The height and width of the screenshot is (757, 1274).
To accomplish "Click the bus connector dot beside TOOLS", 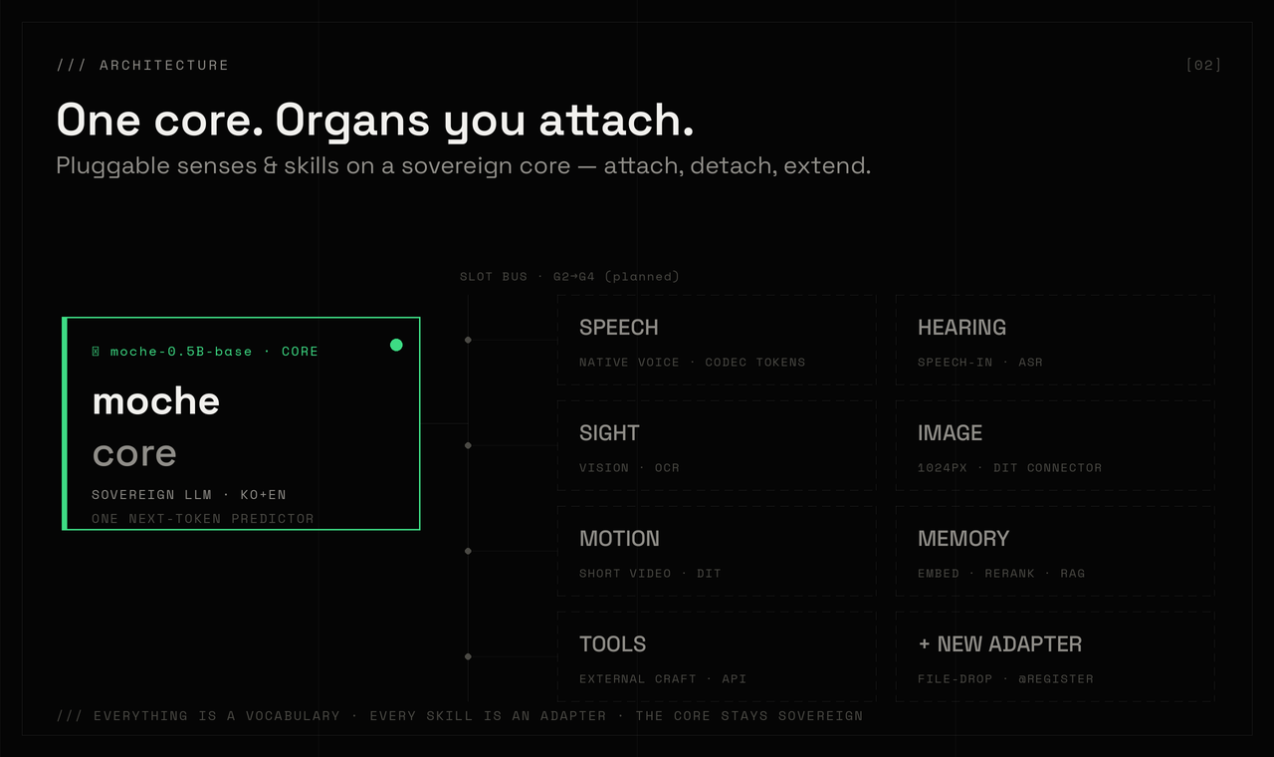I will (x=468, y=656).
